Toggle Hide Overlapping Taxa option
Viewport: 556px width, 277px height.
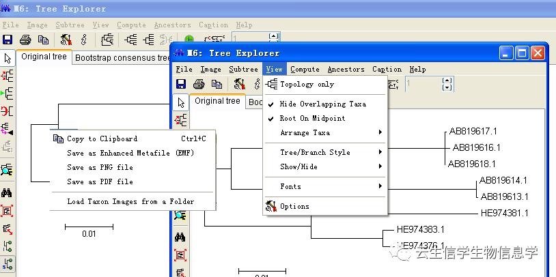pyautogui.click(x=322, y=104)
